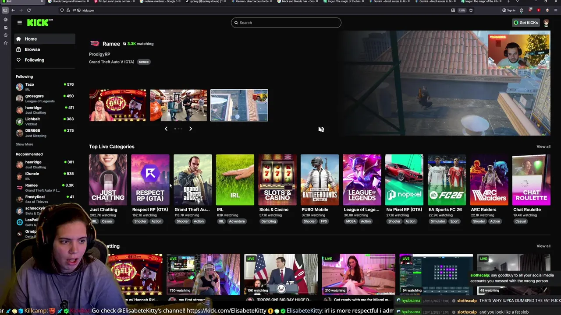Screen dimensions: 561x315
Task: Open the browser sidebar bookmarks star icon
Action: click(x=5, y=43)
